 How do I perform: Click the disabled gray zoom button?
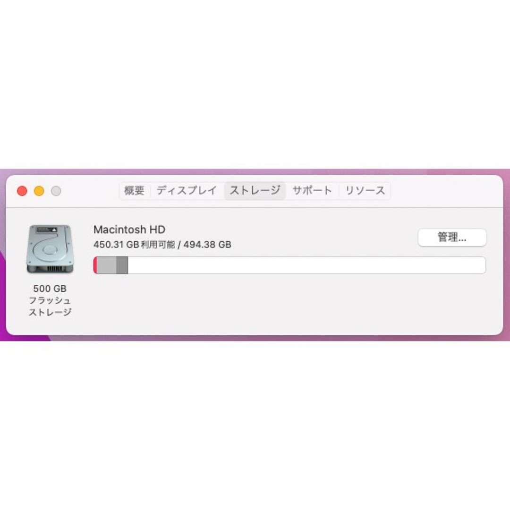click(x=56, y=191)
